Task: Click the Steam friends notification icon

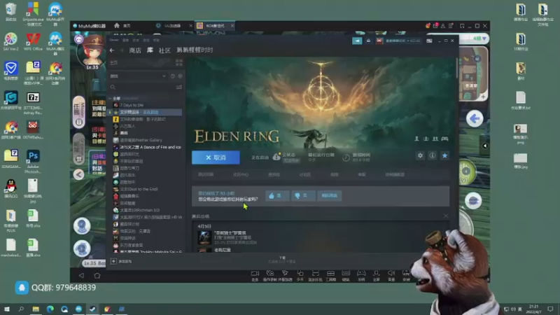Action: click(x=368, y=41)
